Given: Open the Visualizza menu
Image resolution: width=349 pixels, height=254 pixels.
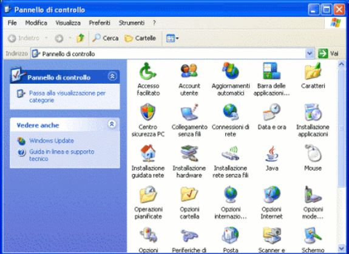Looking at the screenshot, I should [68, 23].
